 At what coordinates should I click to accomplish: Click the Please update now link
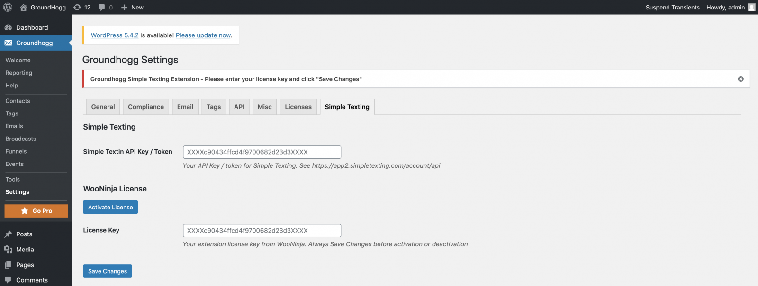(203, 35)
